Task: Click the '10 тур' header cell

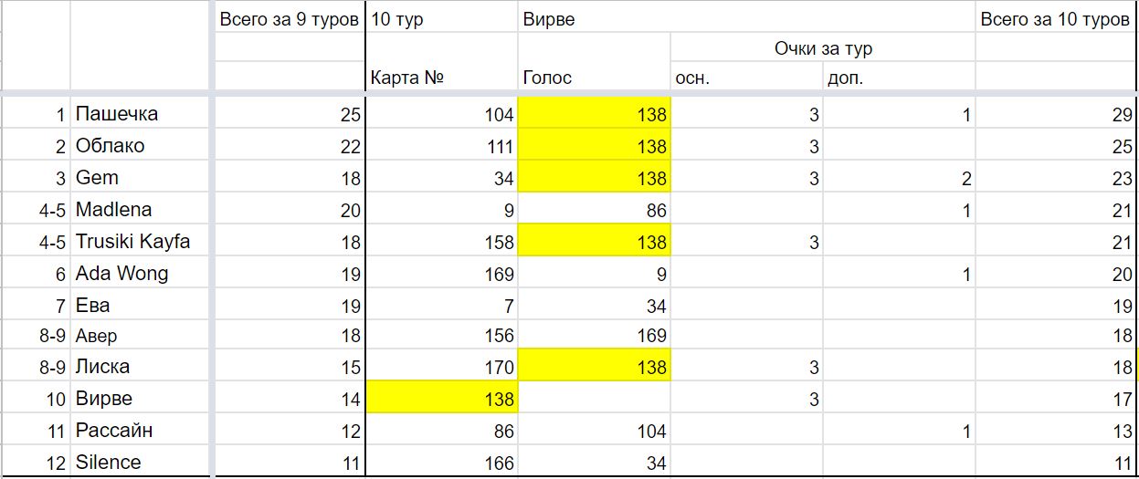Action: [x=442, y=19]
